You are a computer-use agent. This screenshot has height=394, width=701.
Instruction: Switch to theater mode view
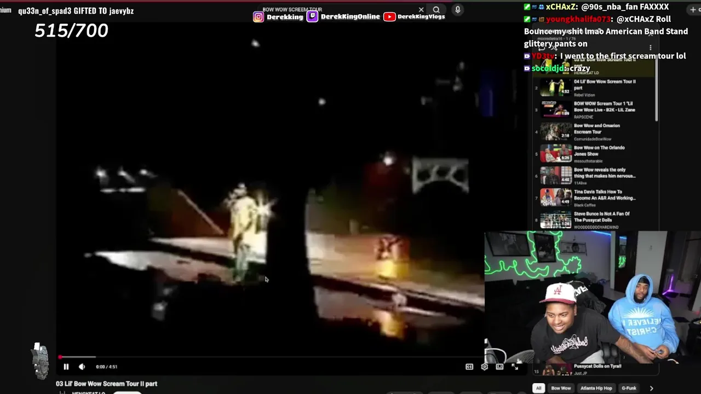[499, 367]
